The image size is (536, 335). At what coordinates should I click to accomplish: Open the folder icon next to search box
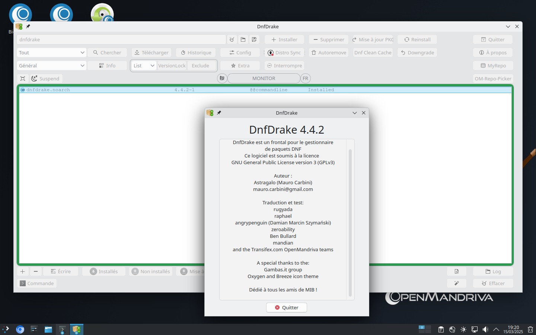click(243, 39)
